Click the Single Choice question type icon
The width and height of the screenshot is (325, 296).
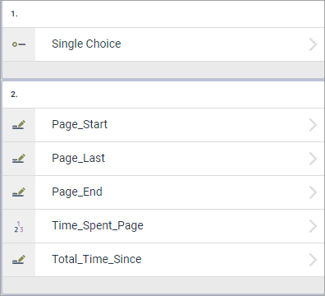[19, 44]
